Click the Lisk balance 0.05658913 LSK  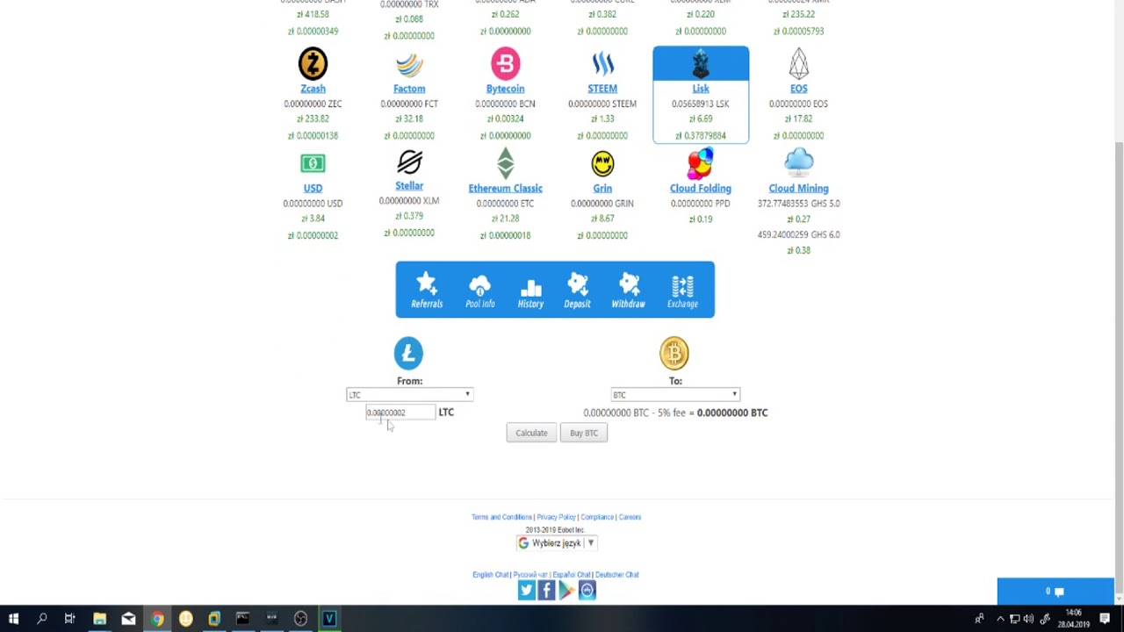tap(701, 104)
